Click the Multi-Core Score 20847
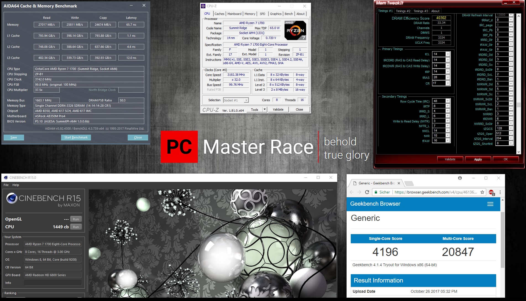This screenshot has width=526, height=301. (458, 252)
